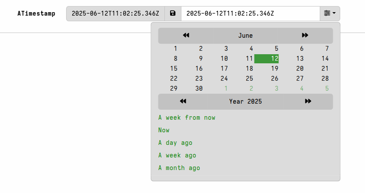Pick June 30 in the calendar

199,88
